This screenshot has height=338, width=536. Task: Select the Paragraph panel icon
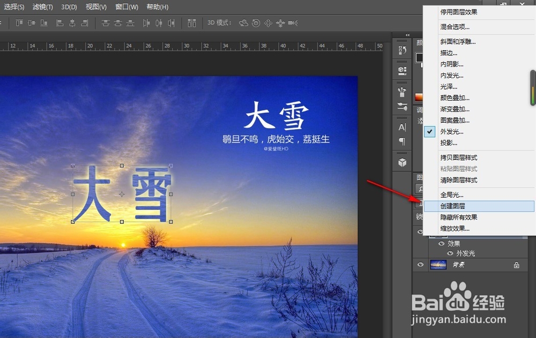pos(402,140)
